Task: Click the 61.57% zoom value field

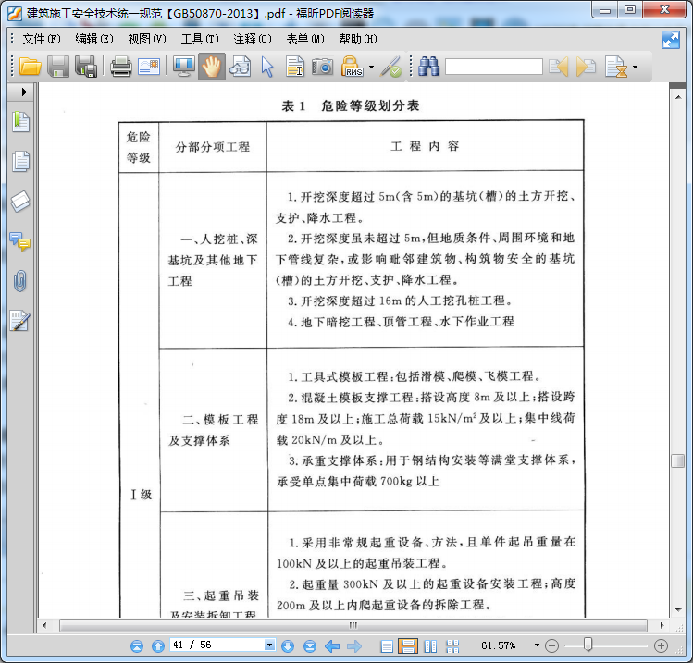Action: 498,645
